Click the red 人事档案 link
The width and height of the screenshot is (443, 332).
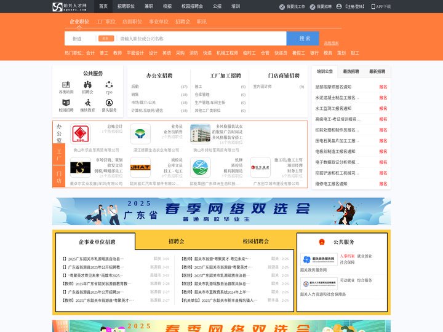click(x=347, y=256)
